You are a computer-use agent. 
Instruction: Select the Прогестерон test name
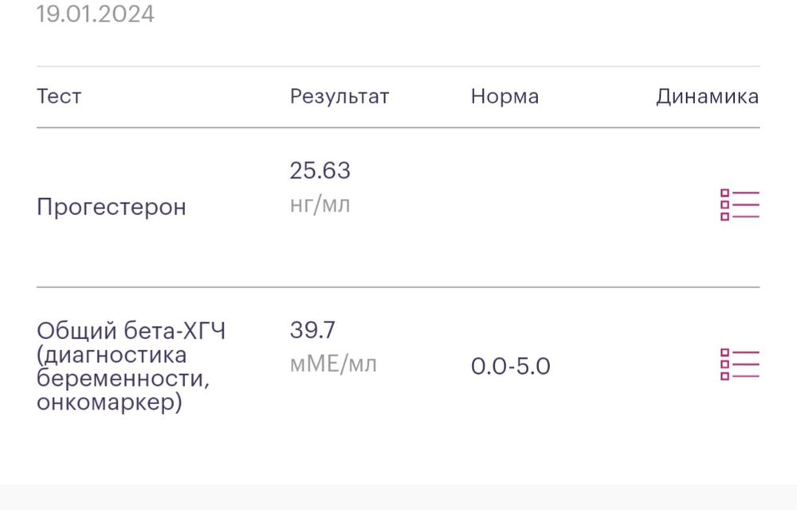[112, 207]
